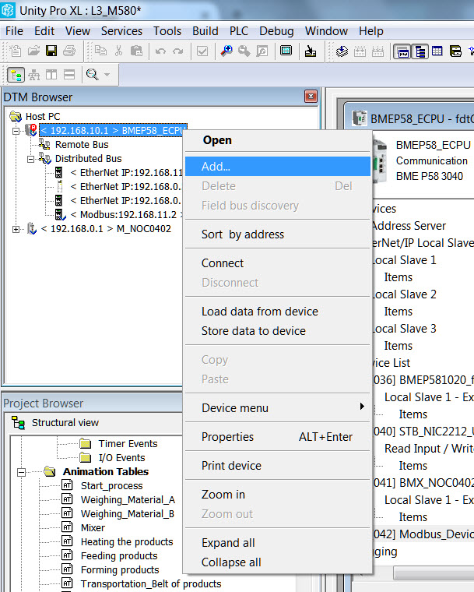This screenshot has height=592, width=474.
Task: Select Remote Bus tree node
Action: [82, 145]
